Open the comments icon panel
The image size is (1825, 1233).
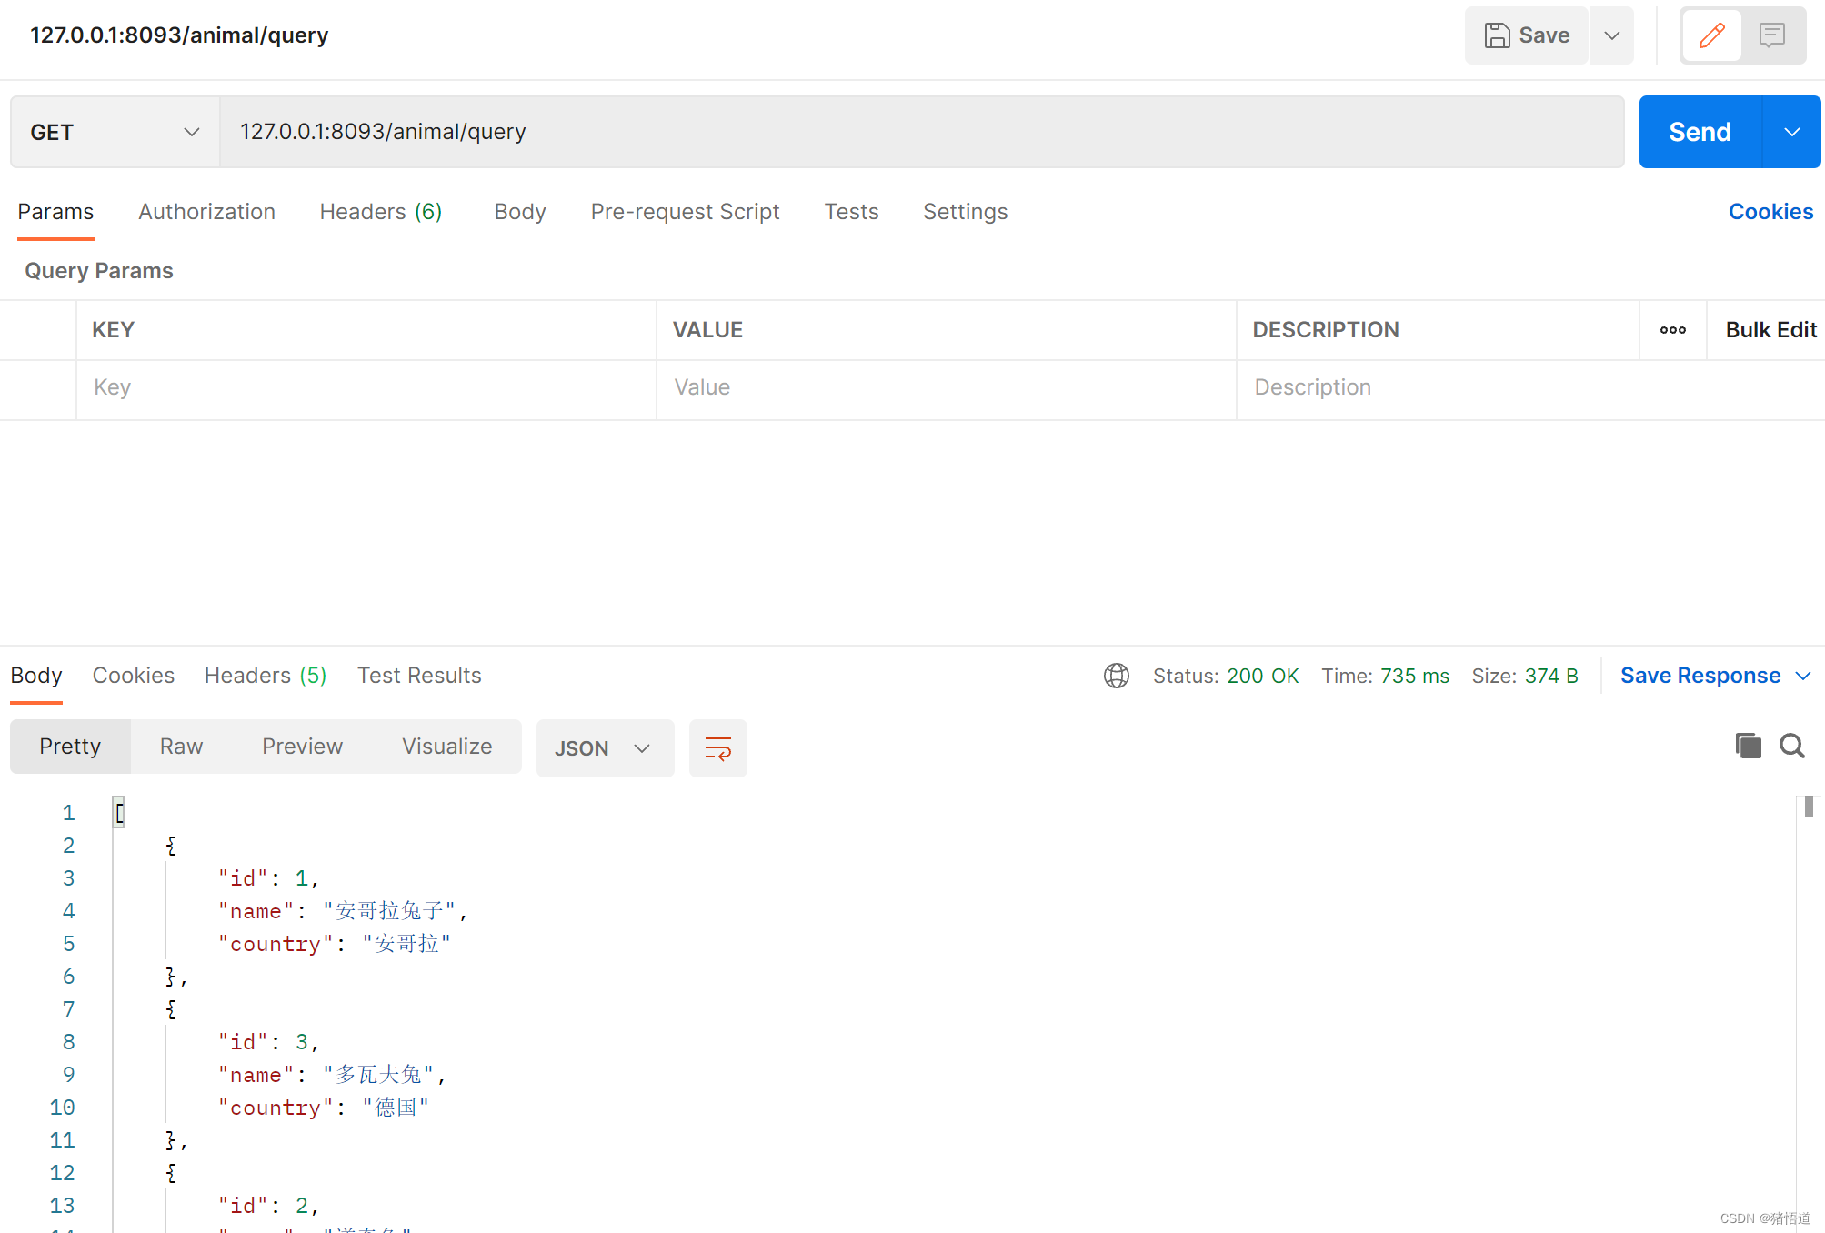(1771, 35)
